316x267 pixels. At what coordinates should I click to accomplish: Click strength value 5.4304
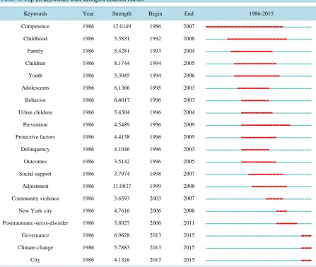coord(122,112)
